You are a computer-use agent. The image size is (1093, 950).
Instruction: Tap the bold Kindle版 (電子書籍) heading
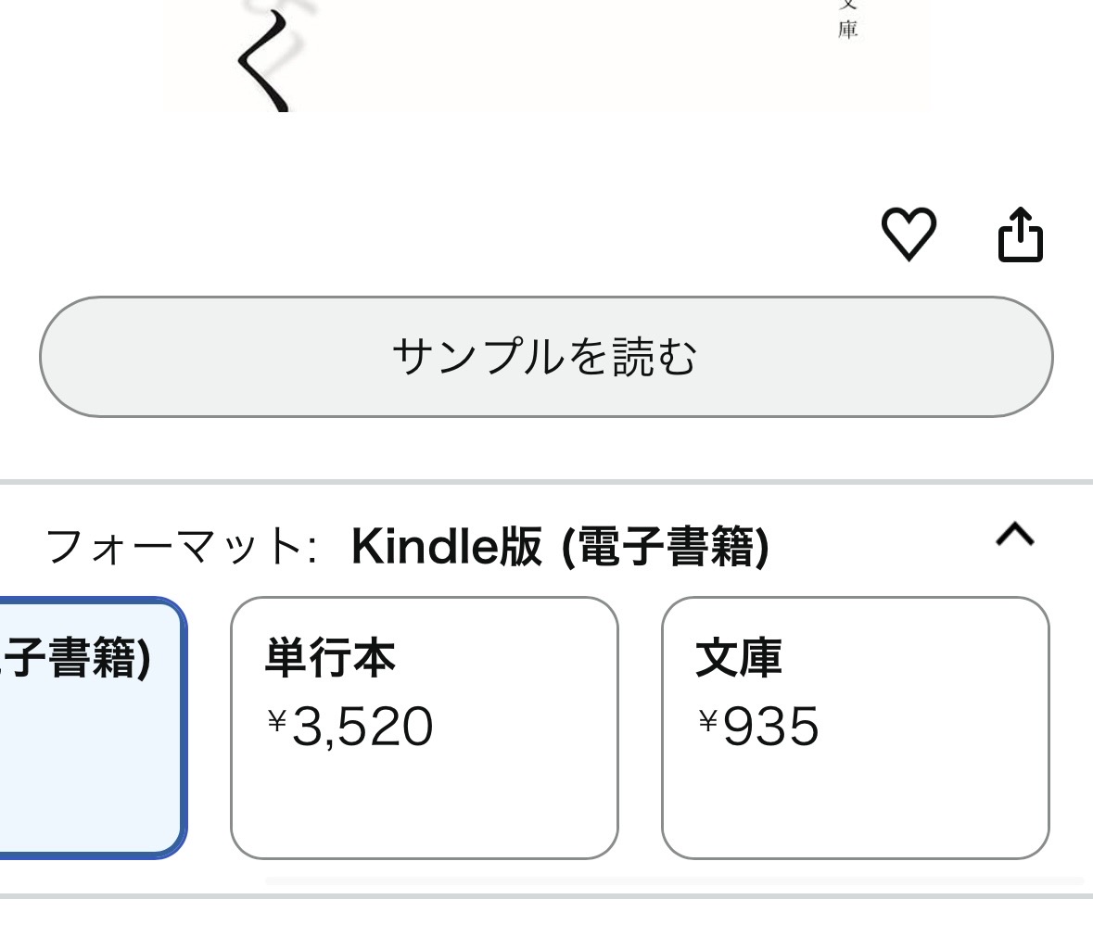click(x=560, y=547)
